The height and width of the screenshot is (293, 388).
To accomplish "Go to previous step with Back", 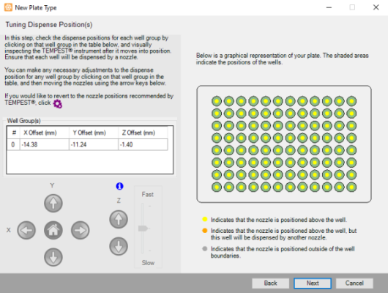I will 270,283.
